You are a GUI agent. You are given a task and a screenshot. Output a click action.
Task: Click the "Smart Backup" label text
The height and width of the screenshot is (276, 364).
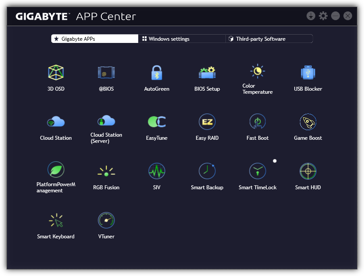pos(207,188)
